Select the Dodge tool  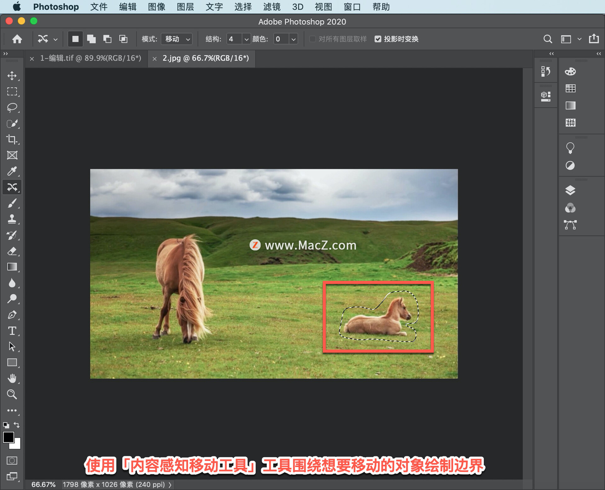click(x=12, y=299)
